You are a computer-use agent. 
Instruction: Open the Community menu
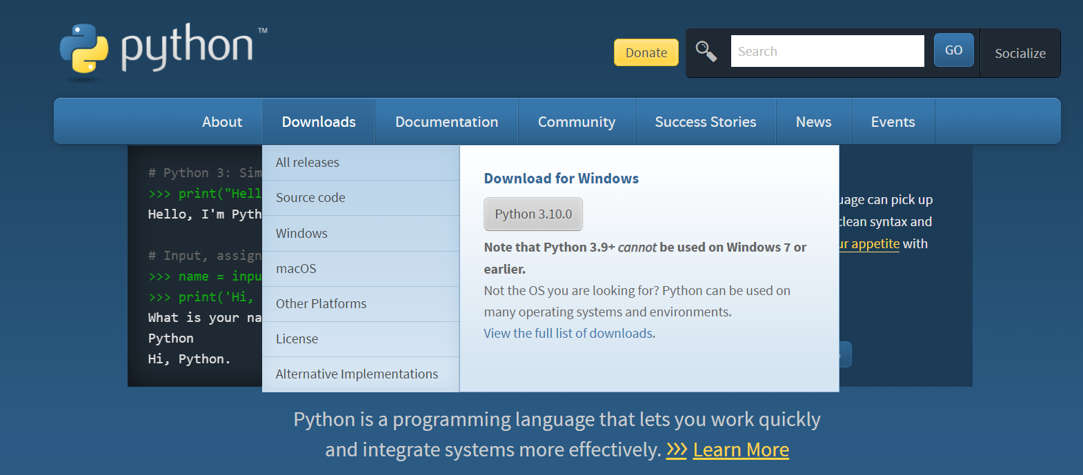click(x=576, y=122)
